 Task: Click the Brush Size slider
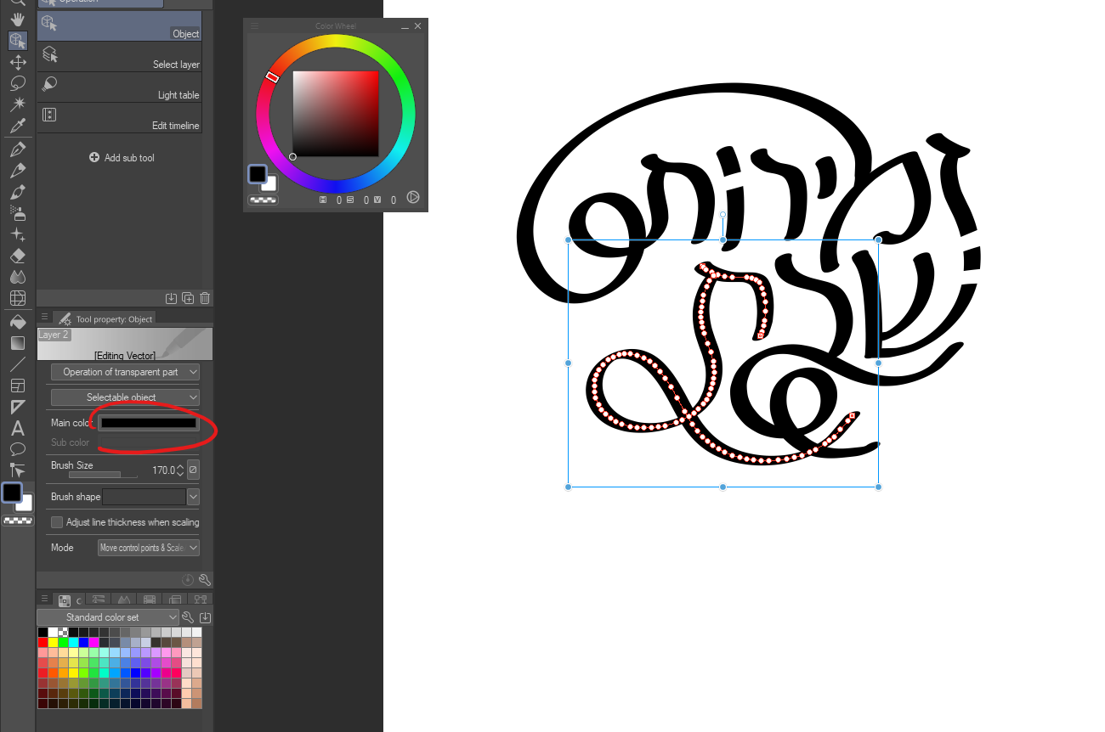point(102,475)
